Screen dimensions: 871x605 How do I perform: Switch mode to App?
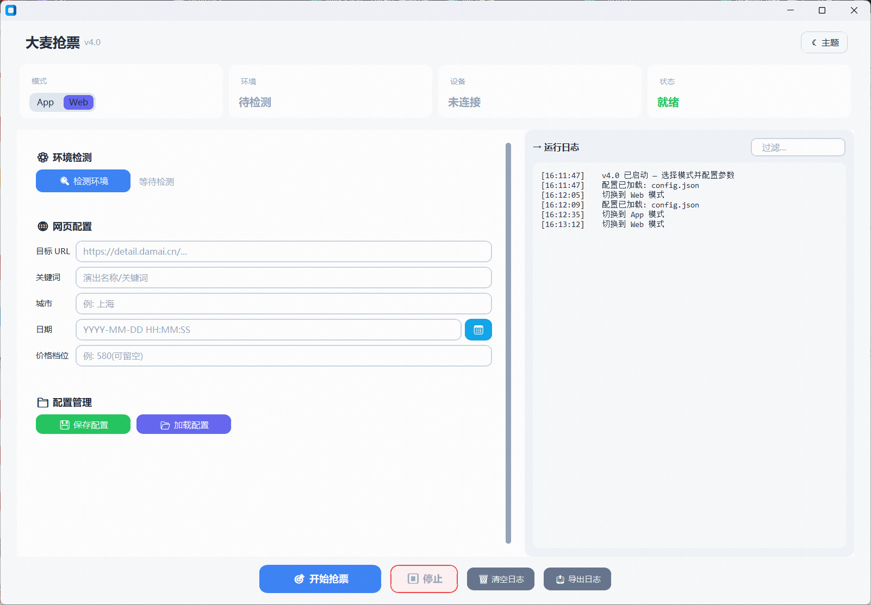46,102
